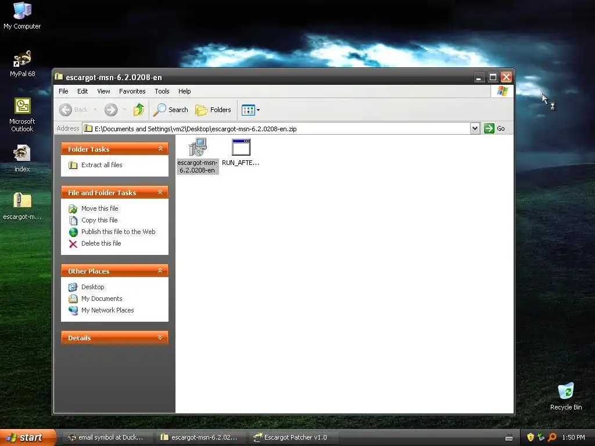
Task: Click Copy this file link
Action: point(99,220)
